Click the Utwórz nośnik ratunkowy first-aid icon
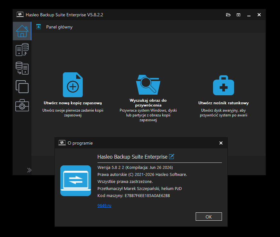 tap(224, 85)
